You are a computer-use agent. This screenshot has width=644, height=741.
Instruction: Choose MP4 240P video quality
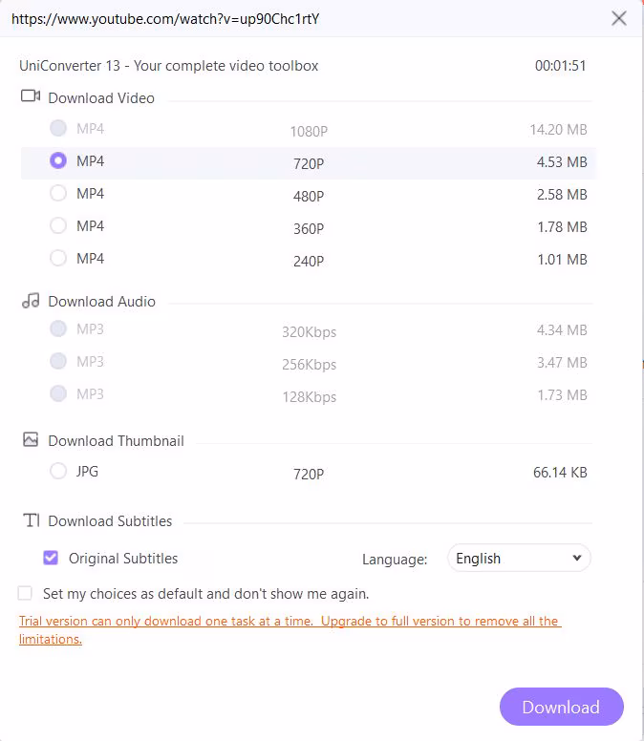click(x=58, y=259)
